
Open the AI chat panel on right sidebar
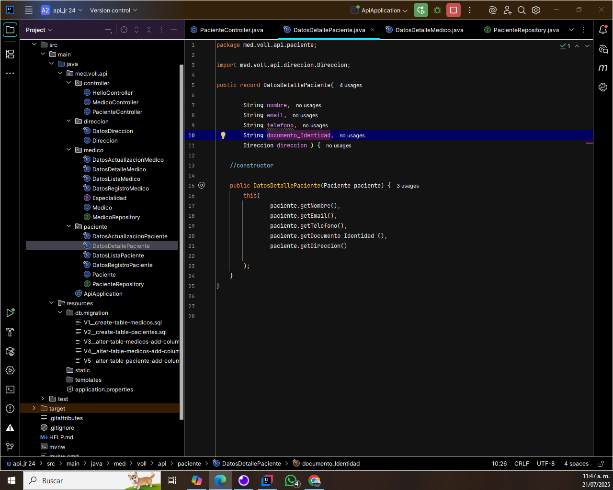pos(603,49)
